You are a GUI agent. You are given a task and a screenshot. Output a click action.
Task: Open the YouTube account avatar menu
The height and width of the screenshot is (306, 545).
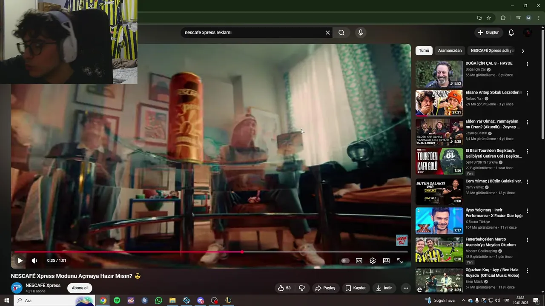click(528, 32)
